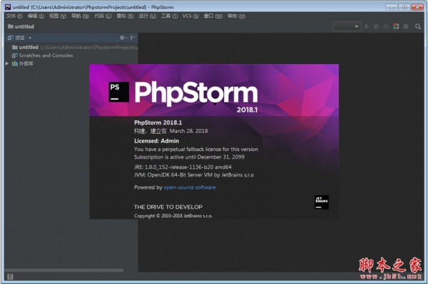The width and height of the screenshot is (428, 284).
Task: Click the subscription active until text
Action: click(189, 157)
